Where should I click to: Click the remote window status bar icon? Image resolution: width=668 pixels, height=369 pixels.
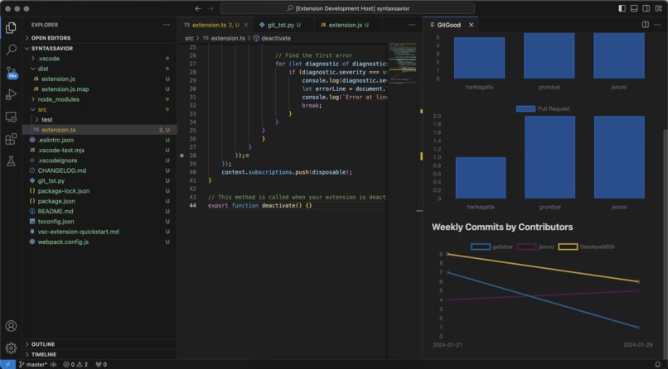[x=7, y=364]
